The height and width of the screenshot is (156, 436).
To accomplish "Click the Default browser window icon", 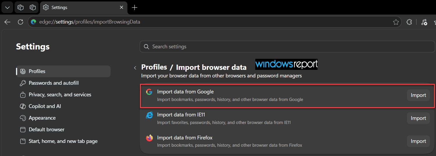I will pyautogui.click(x=23, y=130).
